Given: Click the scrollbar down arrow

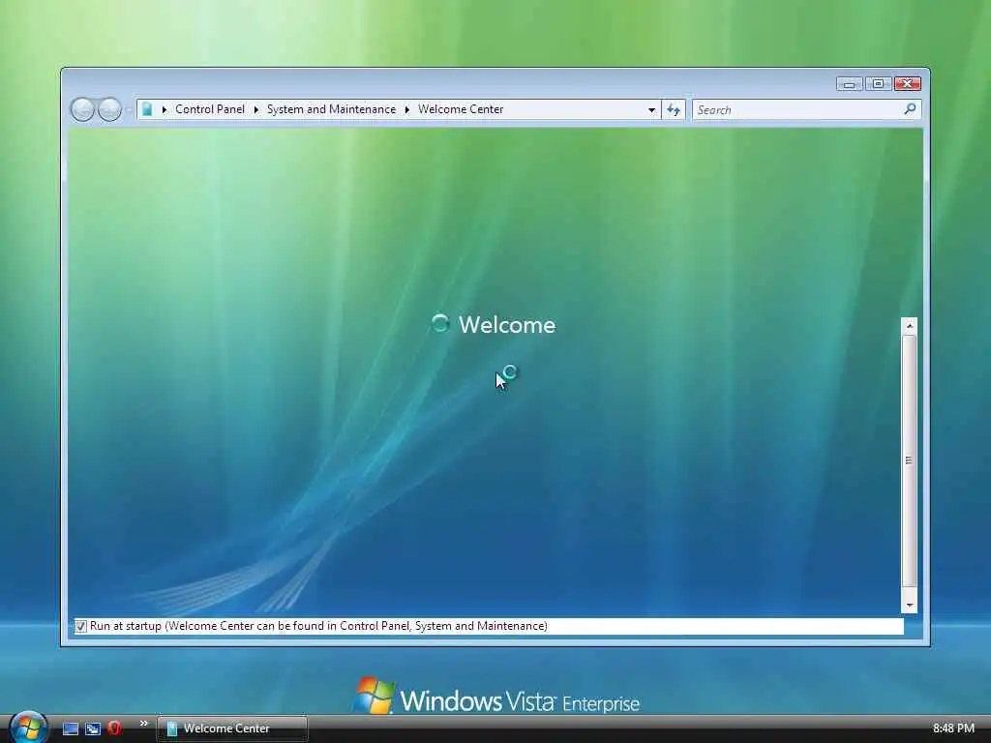Looking at the screenshot, I should (909, 606).
